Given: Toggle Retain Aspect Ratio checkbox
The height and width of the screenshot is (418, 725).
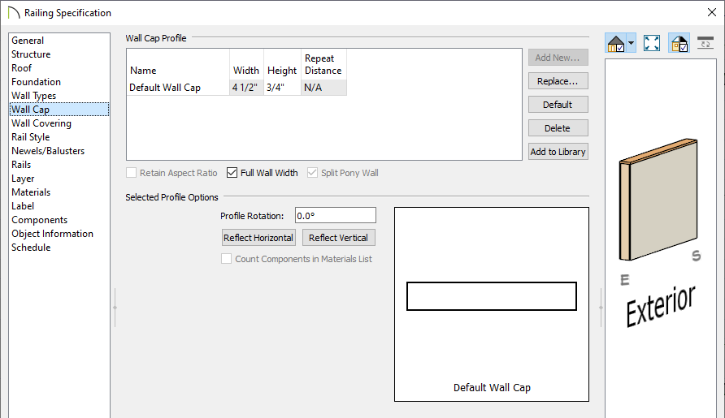Looking at the screenshot, I should pos(132,173).
